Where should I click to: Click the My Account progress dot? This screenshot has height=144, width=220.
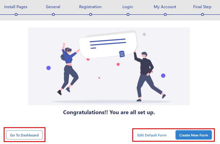(165, 15)
